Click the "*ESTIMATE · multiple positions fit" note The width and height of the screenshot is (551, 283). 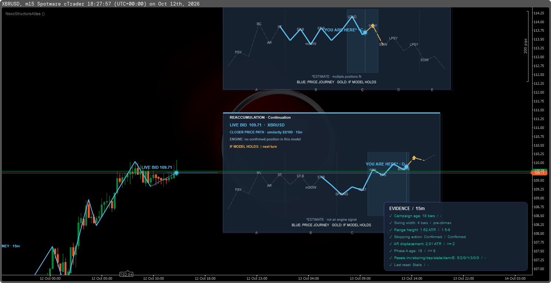click(x=337, y=77)
